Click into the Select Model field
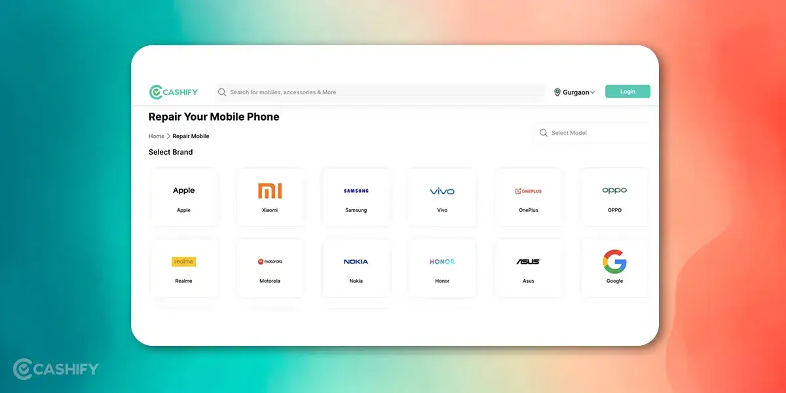This screenshot has height=393, width=786. coord(593,133)
